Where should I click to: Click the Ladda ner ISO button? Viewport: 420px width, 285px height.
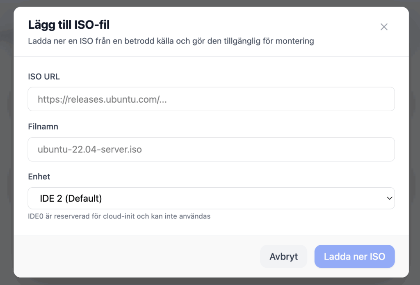click(x=354, y=257)
